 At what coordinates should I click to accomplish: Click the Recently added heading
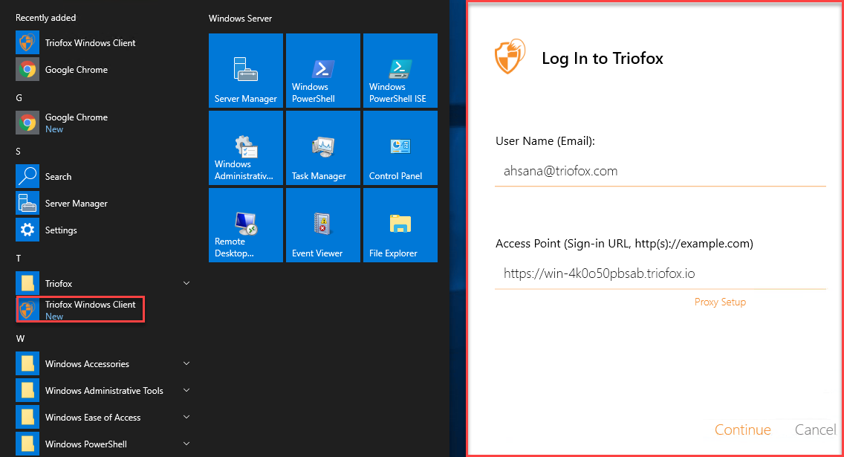click(x=46, y=18)
